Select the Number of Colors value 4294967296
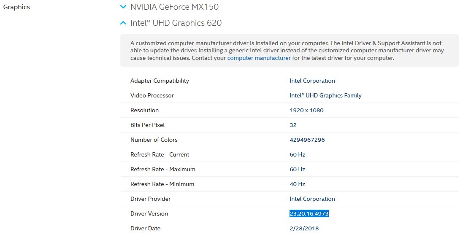Screen dimensions: 463x235 [307, 140]
